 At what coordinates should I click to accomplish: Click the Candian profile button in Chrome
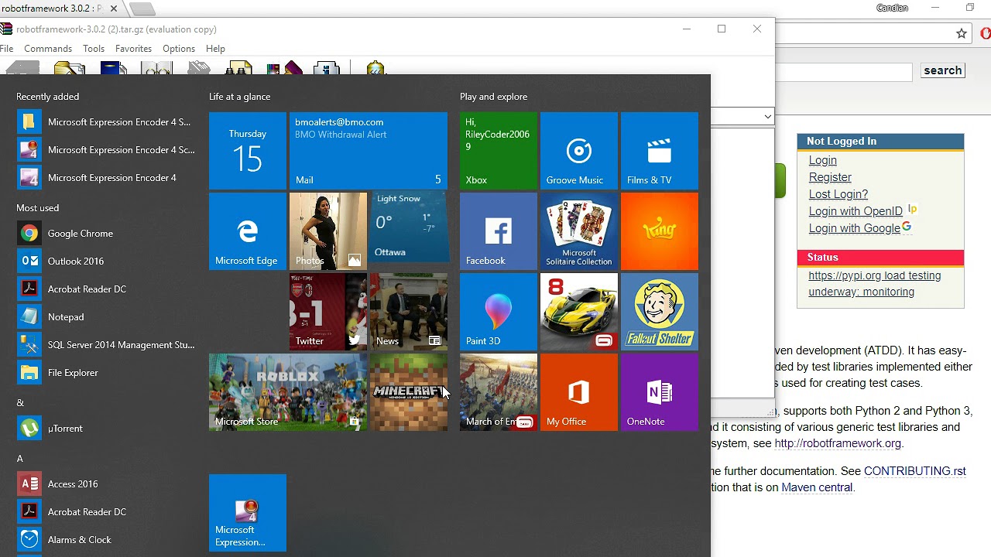pyautogui.click(x=892, y=8)
